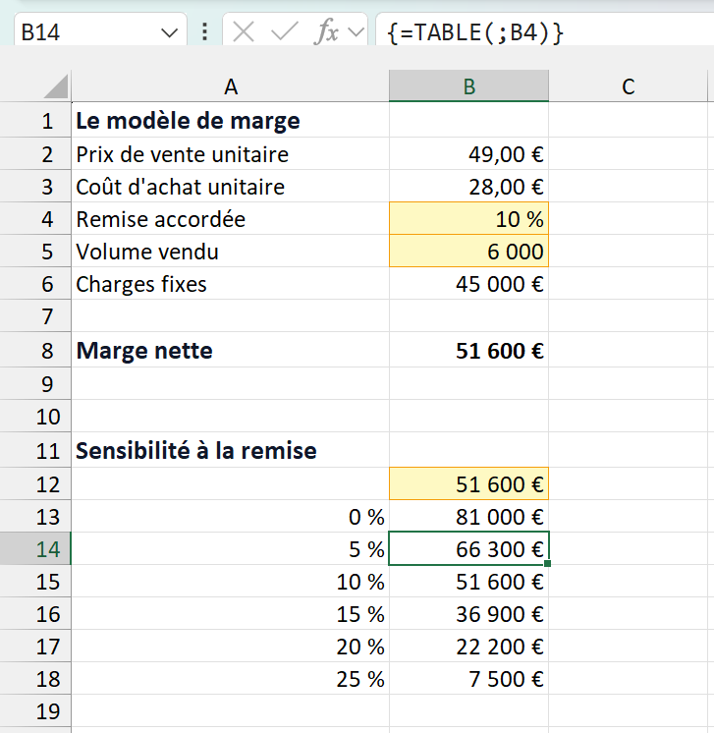Click the Cancel (X) icon in formula bar
This screenshot has width=714, height=733.
(x=243, y=32)
